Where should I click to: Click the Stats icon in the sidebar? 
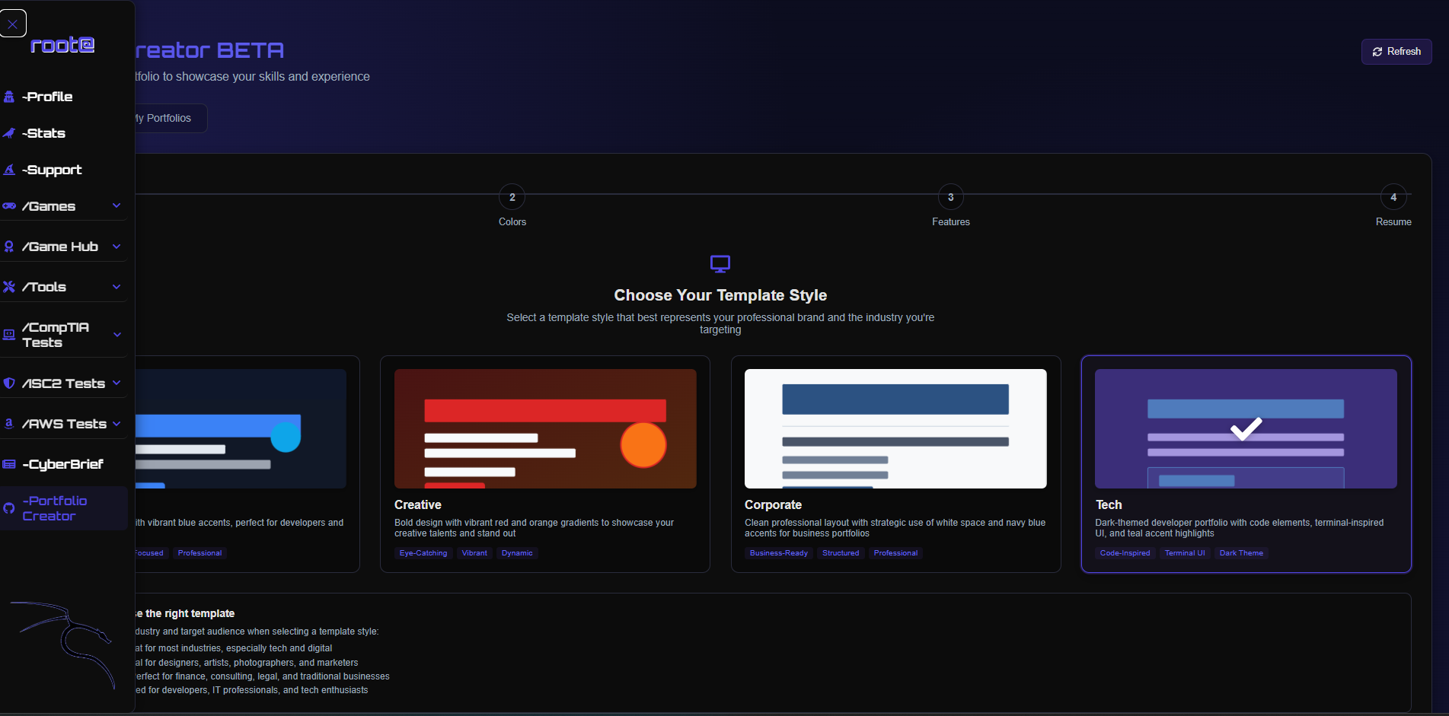point(9,133)
